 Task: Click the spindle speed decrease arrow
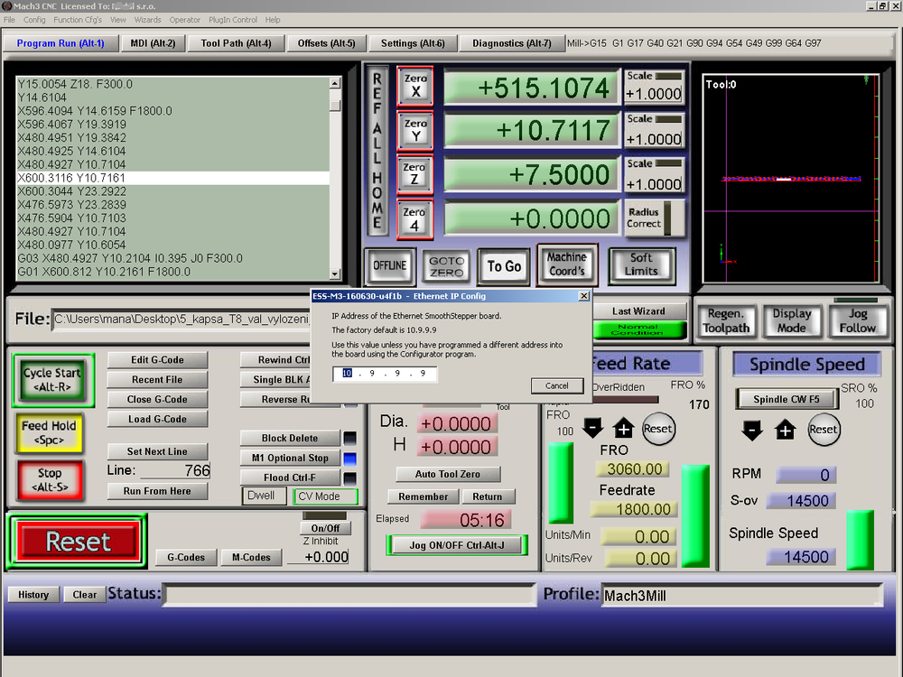[751, 430]
